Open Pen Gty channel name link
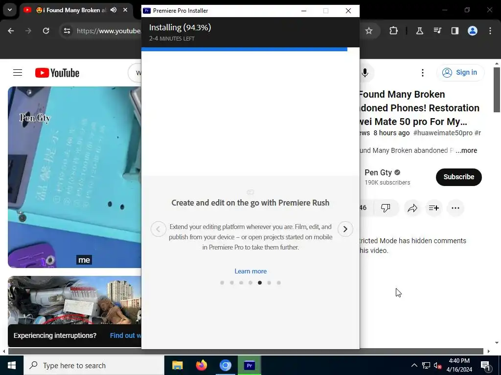501x375 pixels. [378, 172]
